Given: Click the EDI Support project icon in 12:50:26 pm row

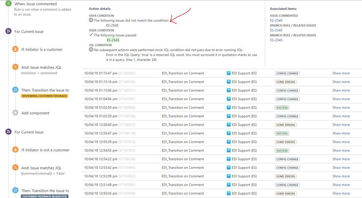Looking at the screenshot, I should pos(229,193).
